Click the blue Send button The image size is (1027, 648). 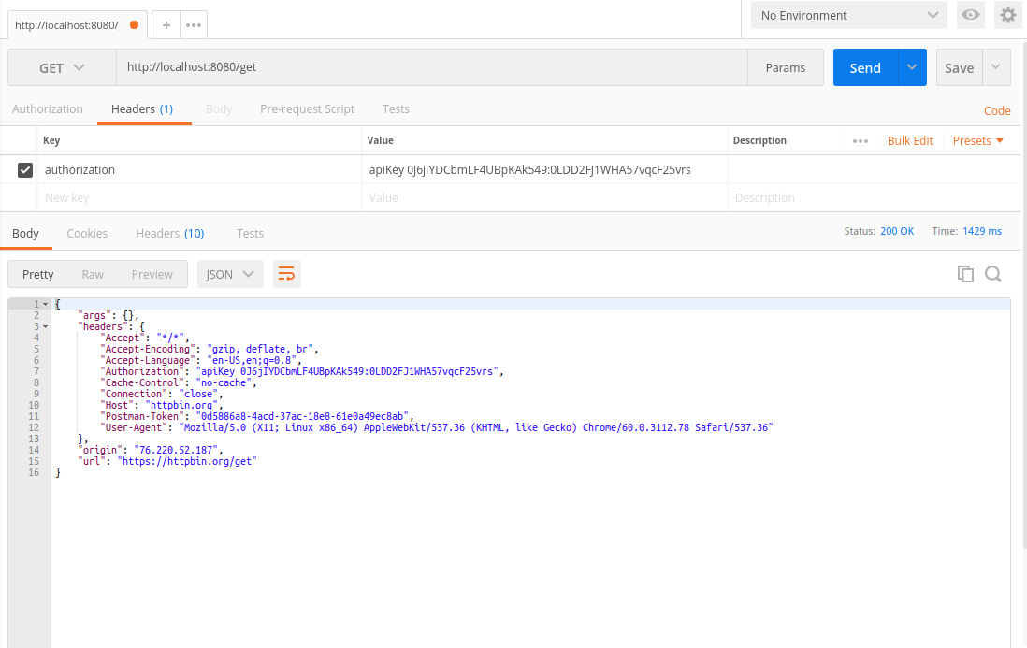point(865,67)
